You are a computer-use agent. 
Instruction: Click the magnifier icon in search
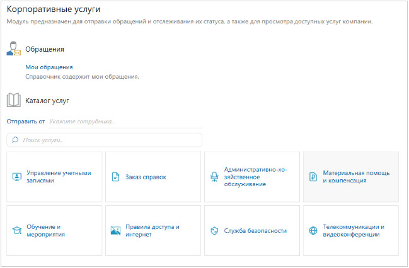click(x=15, y=140)
